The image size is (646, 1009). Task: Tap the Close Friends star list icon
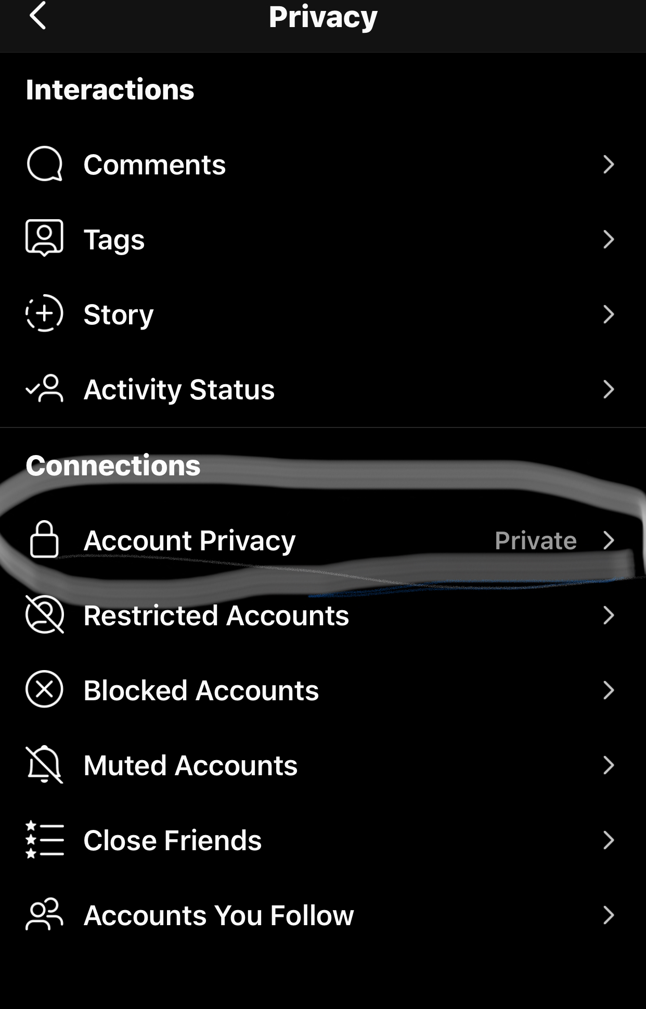click(x=45, y=840)
